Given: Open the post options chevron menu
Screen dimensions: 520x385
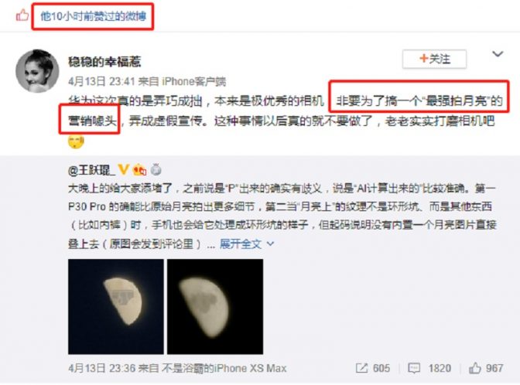Looking at the screenshot, I should tap(498, 54).
